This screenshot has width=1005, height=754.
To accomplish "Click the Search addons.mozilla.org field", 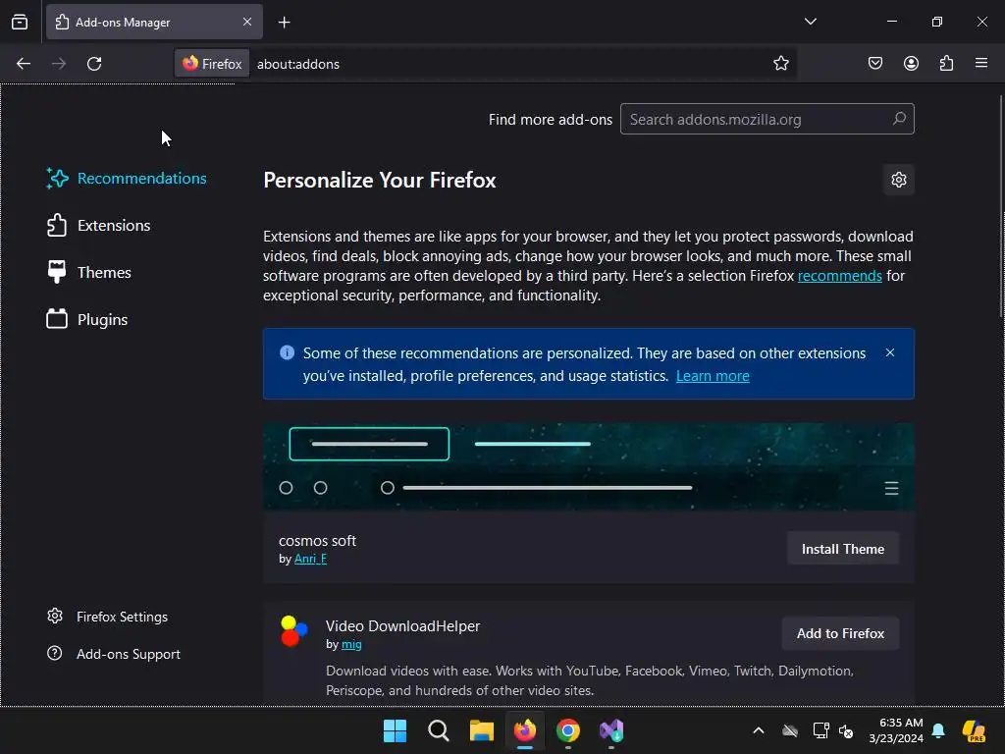I will (767, 119).
